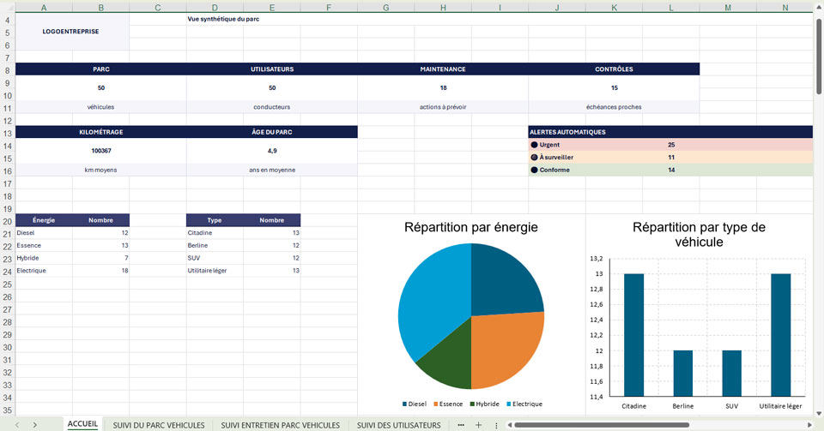Select the SUV type cell

click(x=215, y=258)
